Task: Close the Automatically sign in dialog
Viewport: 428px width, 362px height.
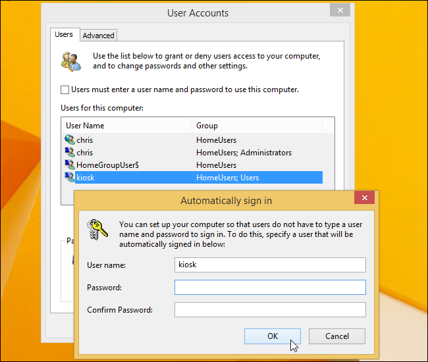Action: 364,197
